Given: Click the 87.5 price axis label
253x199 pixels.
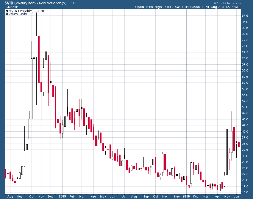Looking at the screenshot, I should pos(245,16).
